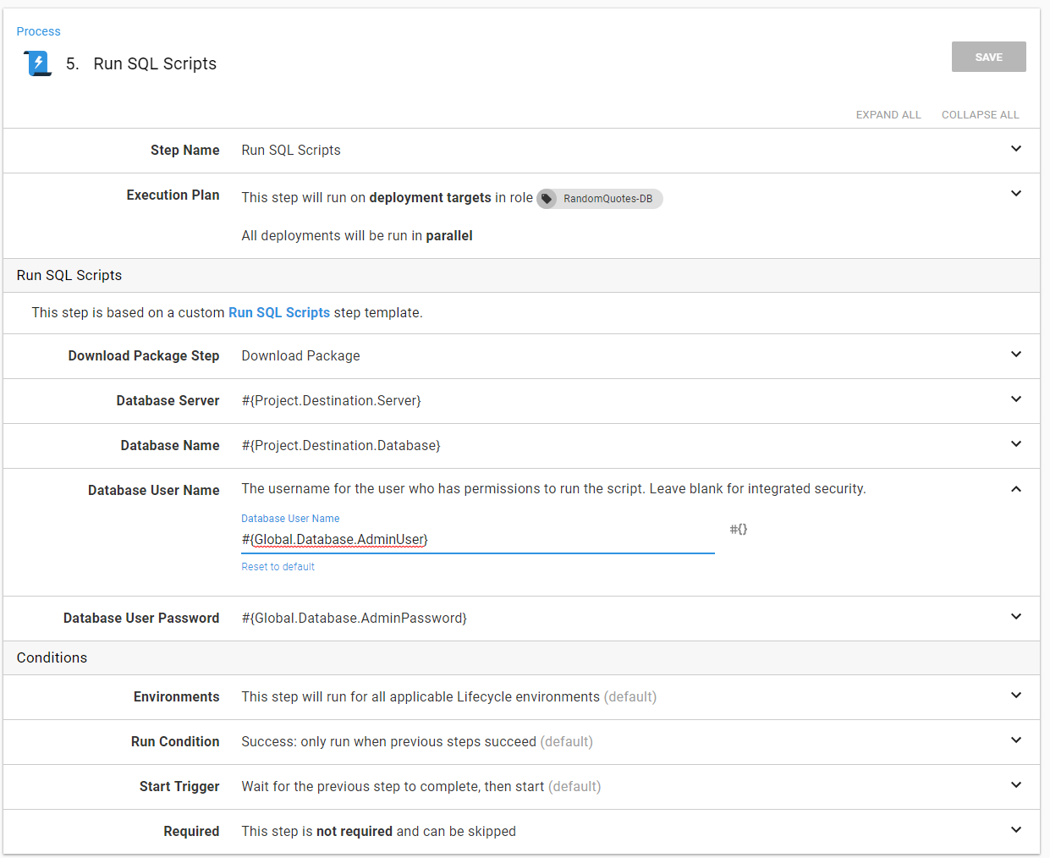This screenshot has height=858, width=1050.
Task: Click the Database User Name input field
Action: click(x=477, y=540)
